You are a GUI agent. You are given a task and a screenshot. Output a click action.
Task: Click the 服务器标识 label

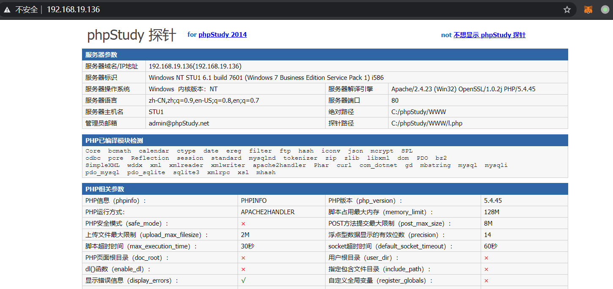(x=101, y=78)
